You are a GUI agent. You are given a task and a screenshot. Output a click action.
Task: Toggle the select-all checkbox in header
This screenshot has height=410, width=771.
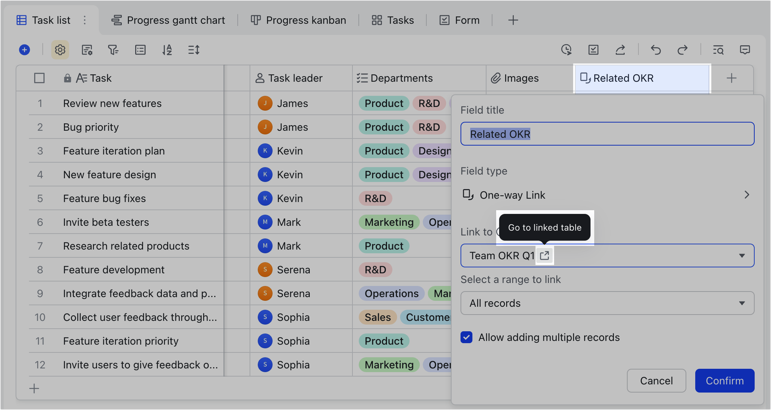[x=39, y=78]
